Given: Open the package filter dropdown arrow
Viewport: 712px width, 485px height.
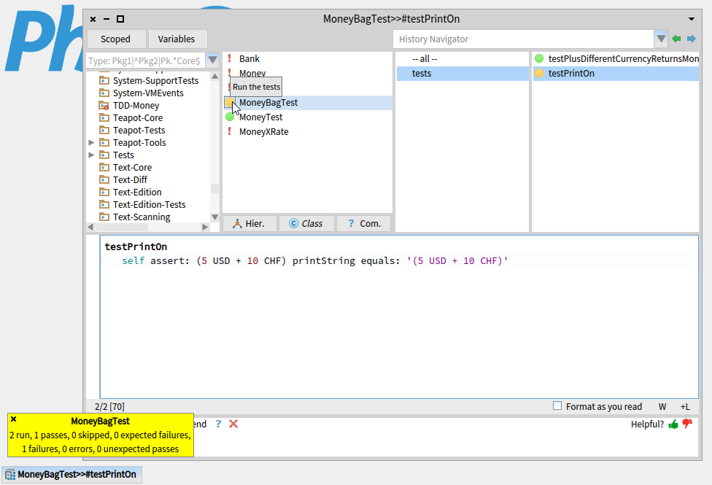Looking at the screenshot, I should click(x=212, y=60).
